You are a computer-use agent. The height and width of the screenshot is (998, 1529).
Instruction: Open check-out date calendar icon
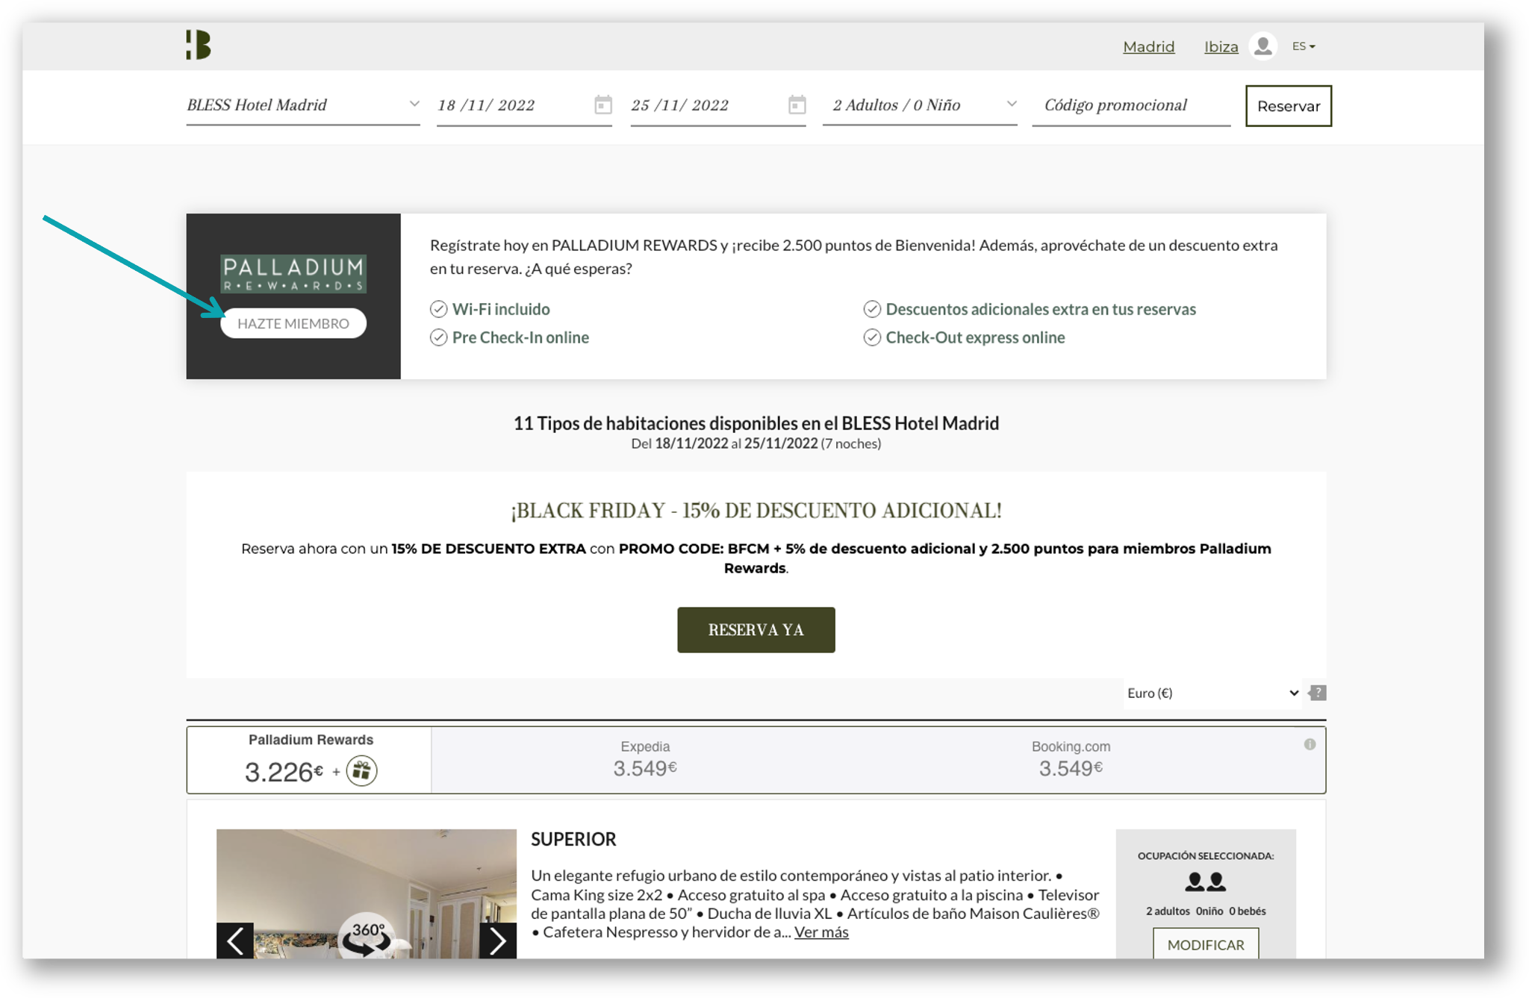[x=797, y=105]
